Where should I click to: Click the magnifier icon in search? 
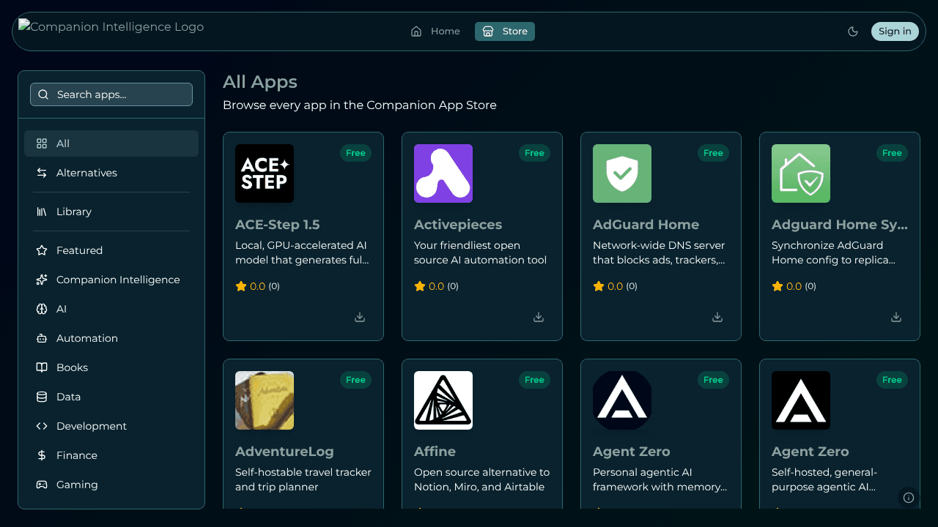43,94
